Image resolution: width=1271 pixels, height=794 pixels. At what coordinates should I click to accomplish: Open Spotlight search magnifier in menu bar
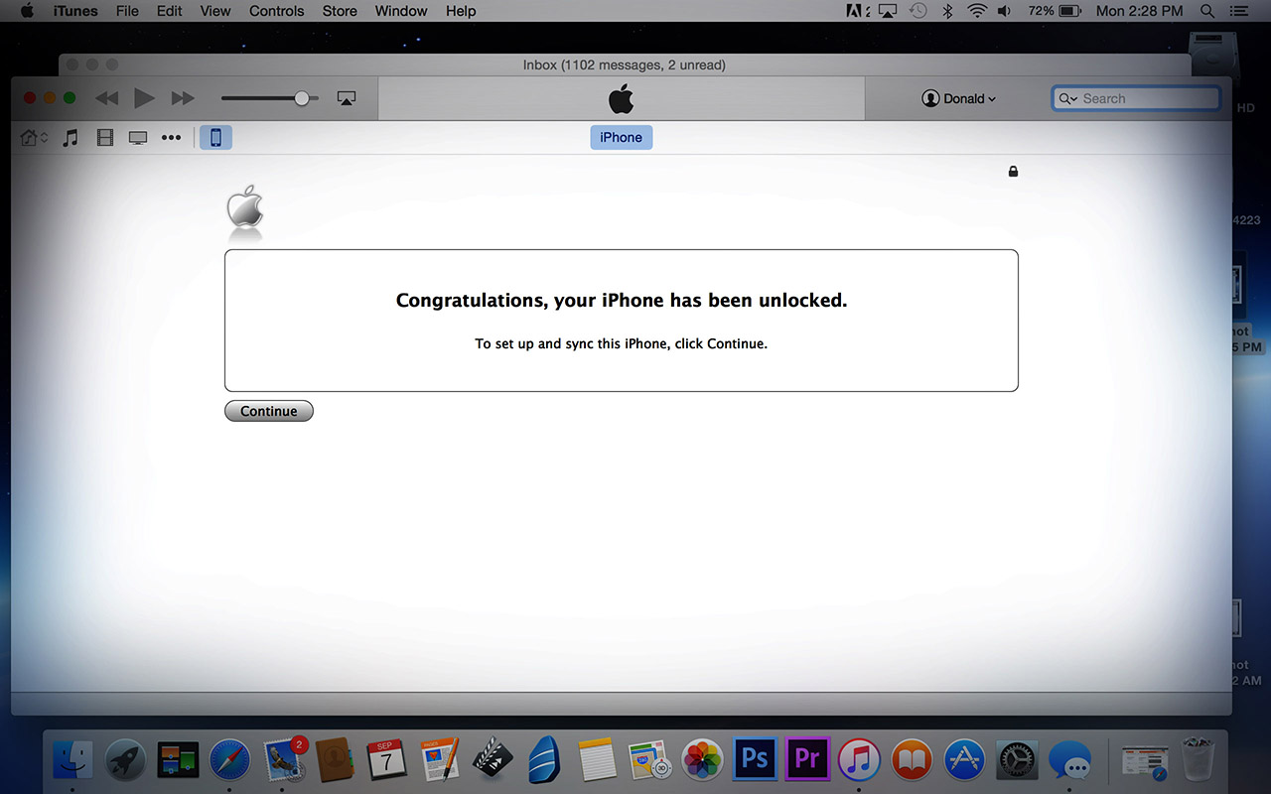(x=1207, y=11)
